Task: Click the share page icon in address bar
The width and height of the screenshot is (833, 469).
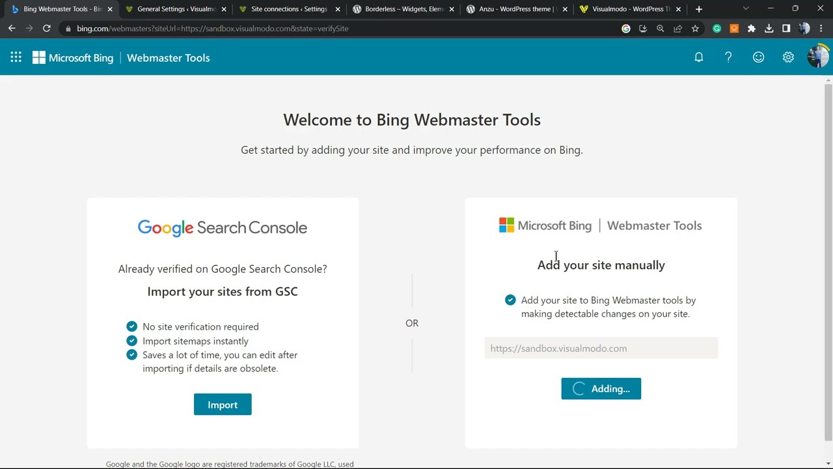Action: (x=677, y=29)
